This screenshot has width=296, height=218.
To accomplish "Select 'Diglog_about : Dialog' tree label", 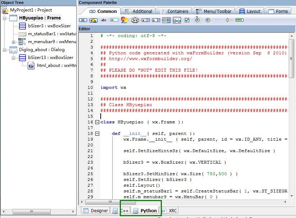I will pos(42,50).
